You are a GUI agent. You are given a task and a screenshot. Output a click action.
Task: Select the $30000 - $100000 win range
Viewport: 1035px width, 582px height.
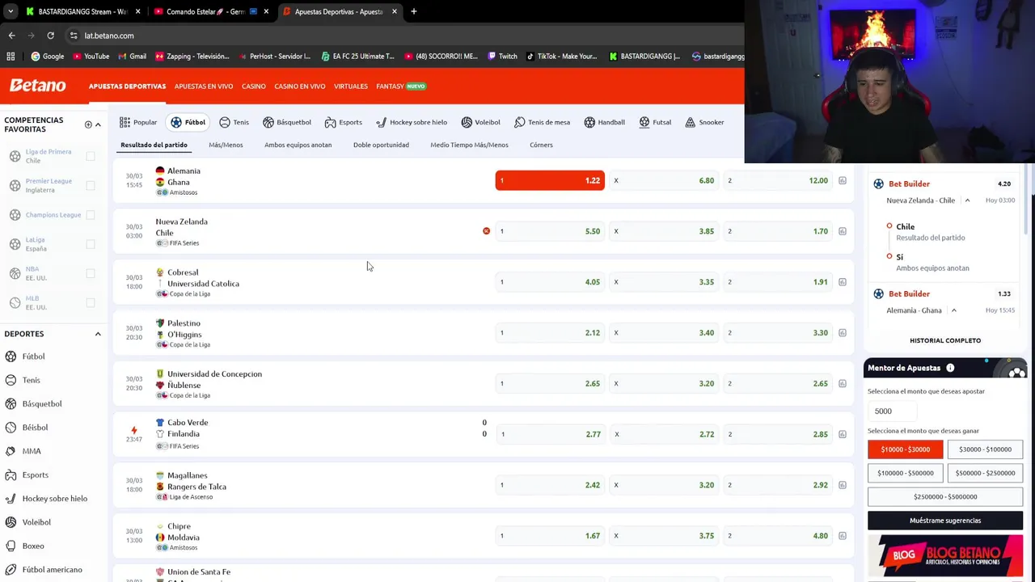pos(985,449)
